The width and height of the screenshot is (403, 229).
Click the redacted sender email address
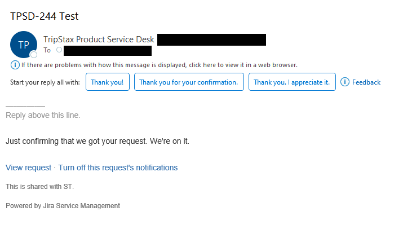pyautogui.click(x=211, y=40)
